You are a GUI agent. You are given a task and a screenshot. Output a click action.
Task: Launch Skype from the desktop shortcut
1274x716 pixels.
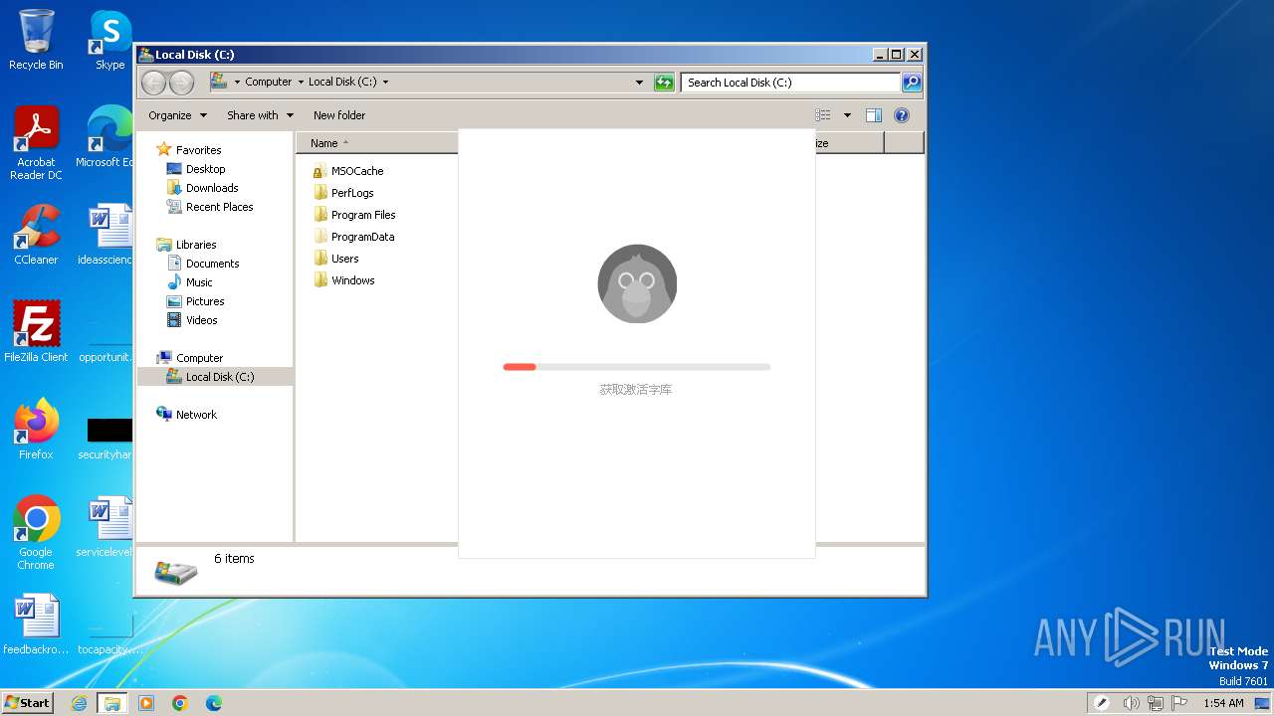110,40
